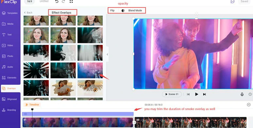Select the lightning overlay thumbnail
This screenshot has width=253, height=128.
tap(36, 88)
